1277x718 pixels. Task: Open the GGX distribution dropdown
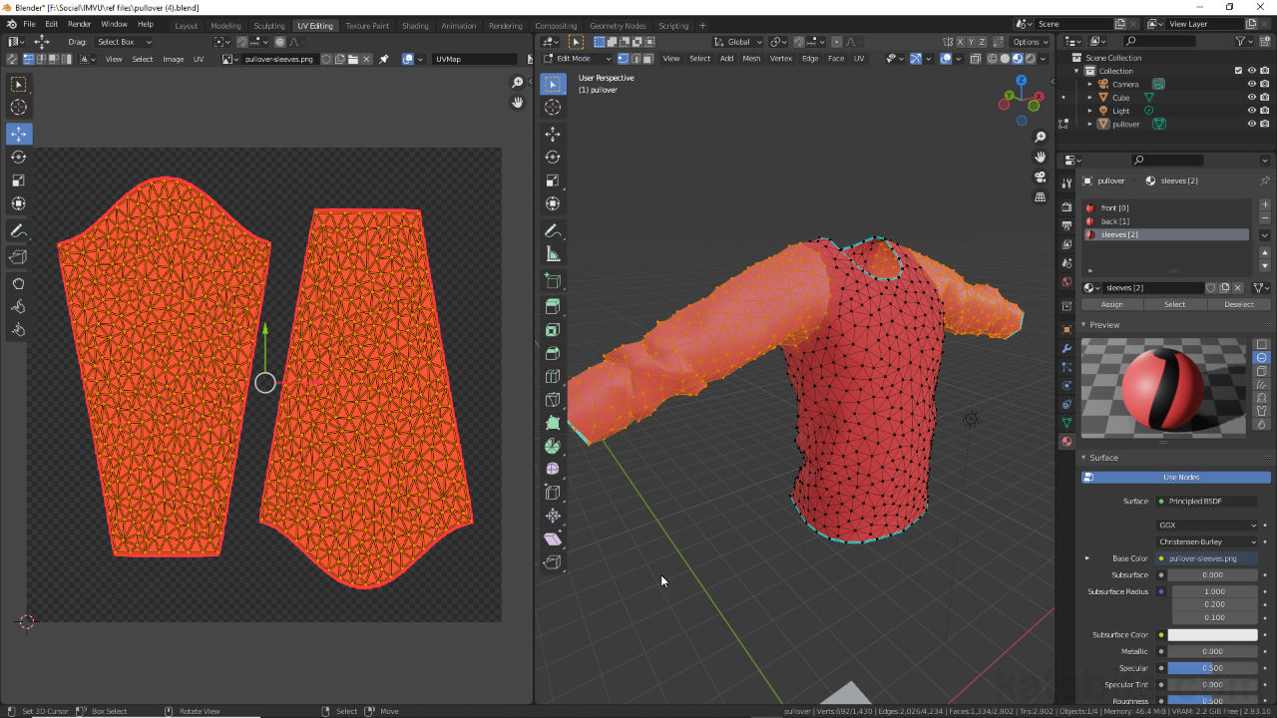click(1207, 525)
